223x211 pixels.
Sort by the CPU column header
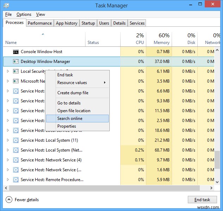(x=133, y=39)
